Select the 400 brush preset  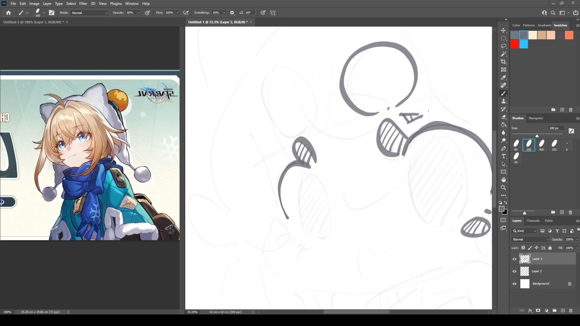pos(541,145)
